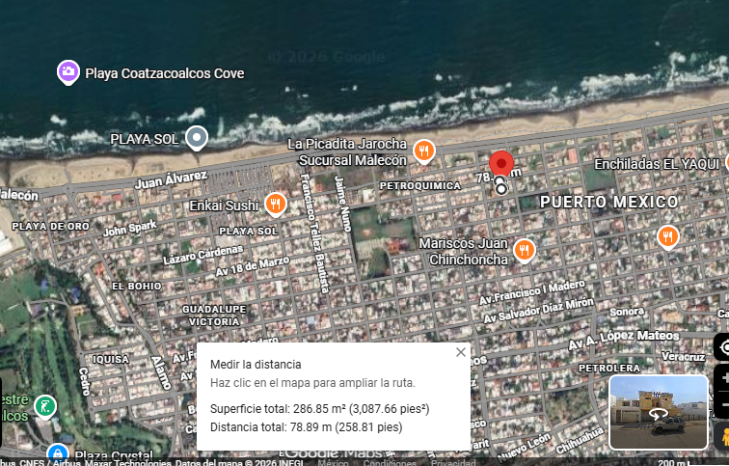Click the my-location target button
729x466 pixels.
click(722, 347)
